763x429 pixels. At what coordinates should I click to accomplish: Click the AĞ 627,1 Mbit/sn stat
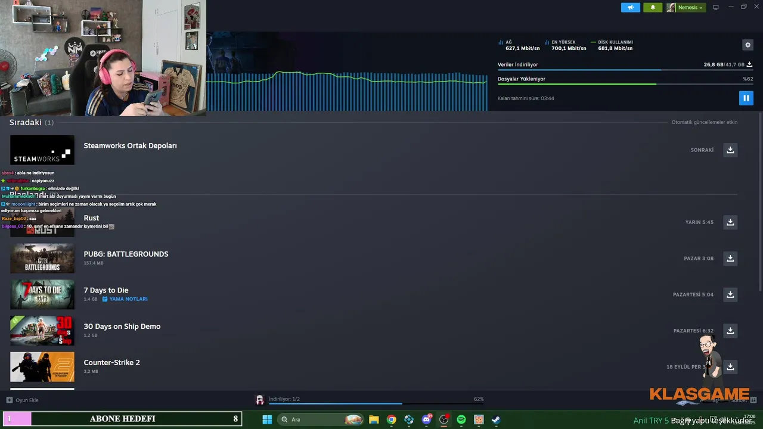pyautogui.click(x=519, y=45)
